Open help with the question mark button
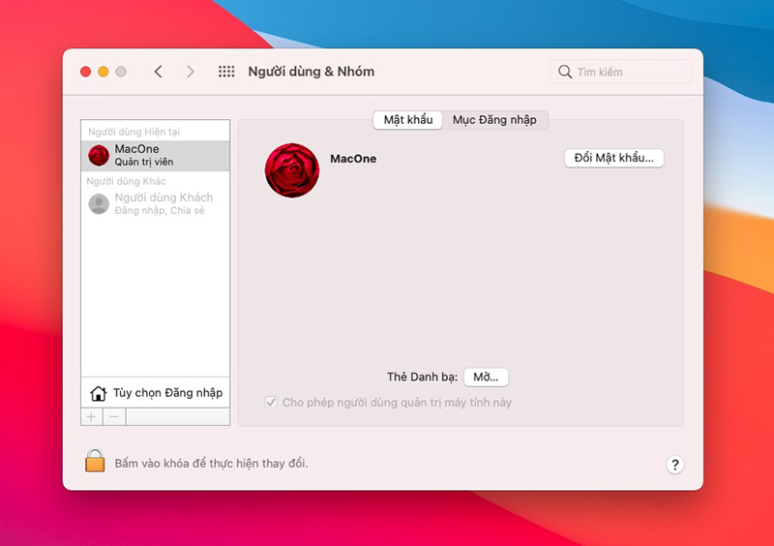The height and width of the screenshot is (546, 774). [674, 465]
